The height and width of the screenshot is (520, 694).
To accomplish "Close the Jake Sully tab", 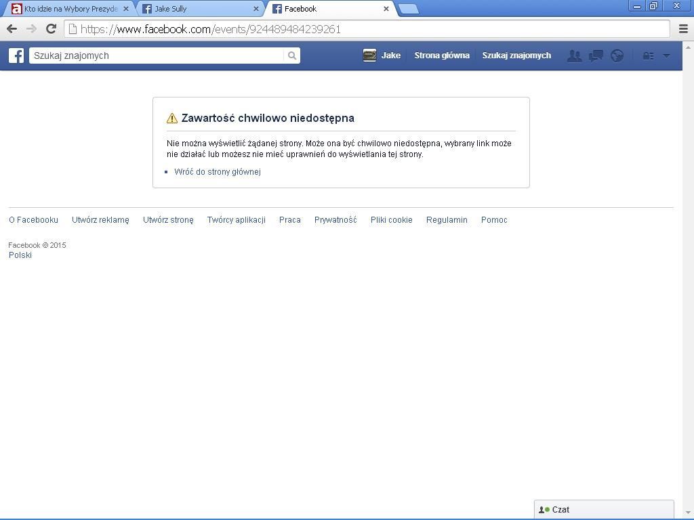I will pyautogui.click(x=256, y=9).
